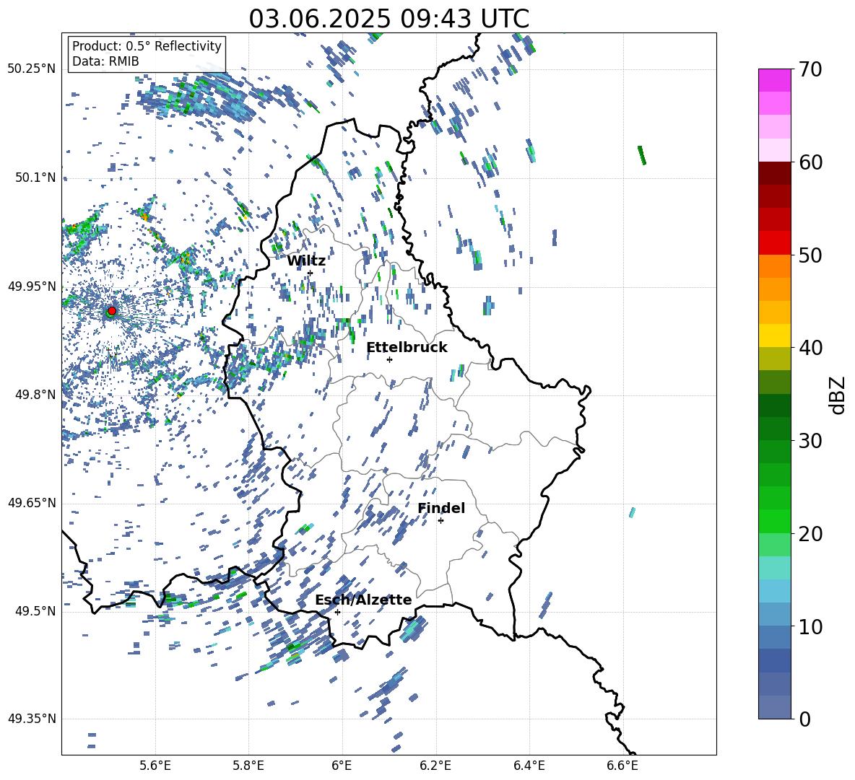This screenshot has height=780, width=855.
Task: Click the 50.25°N latitude label
Action: click(x=32, y=69)
